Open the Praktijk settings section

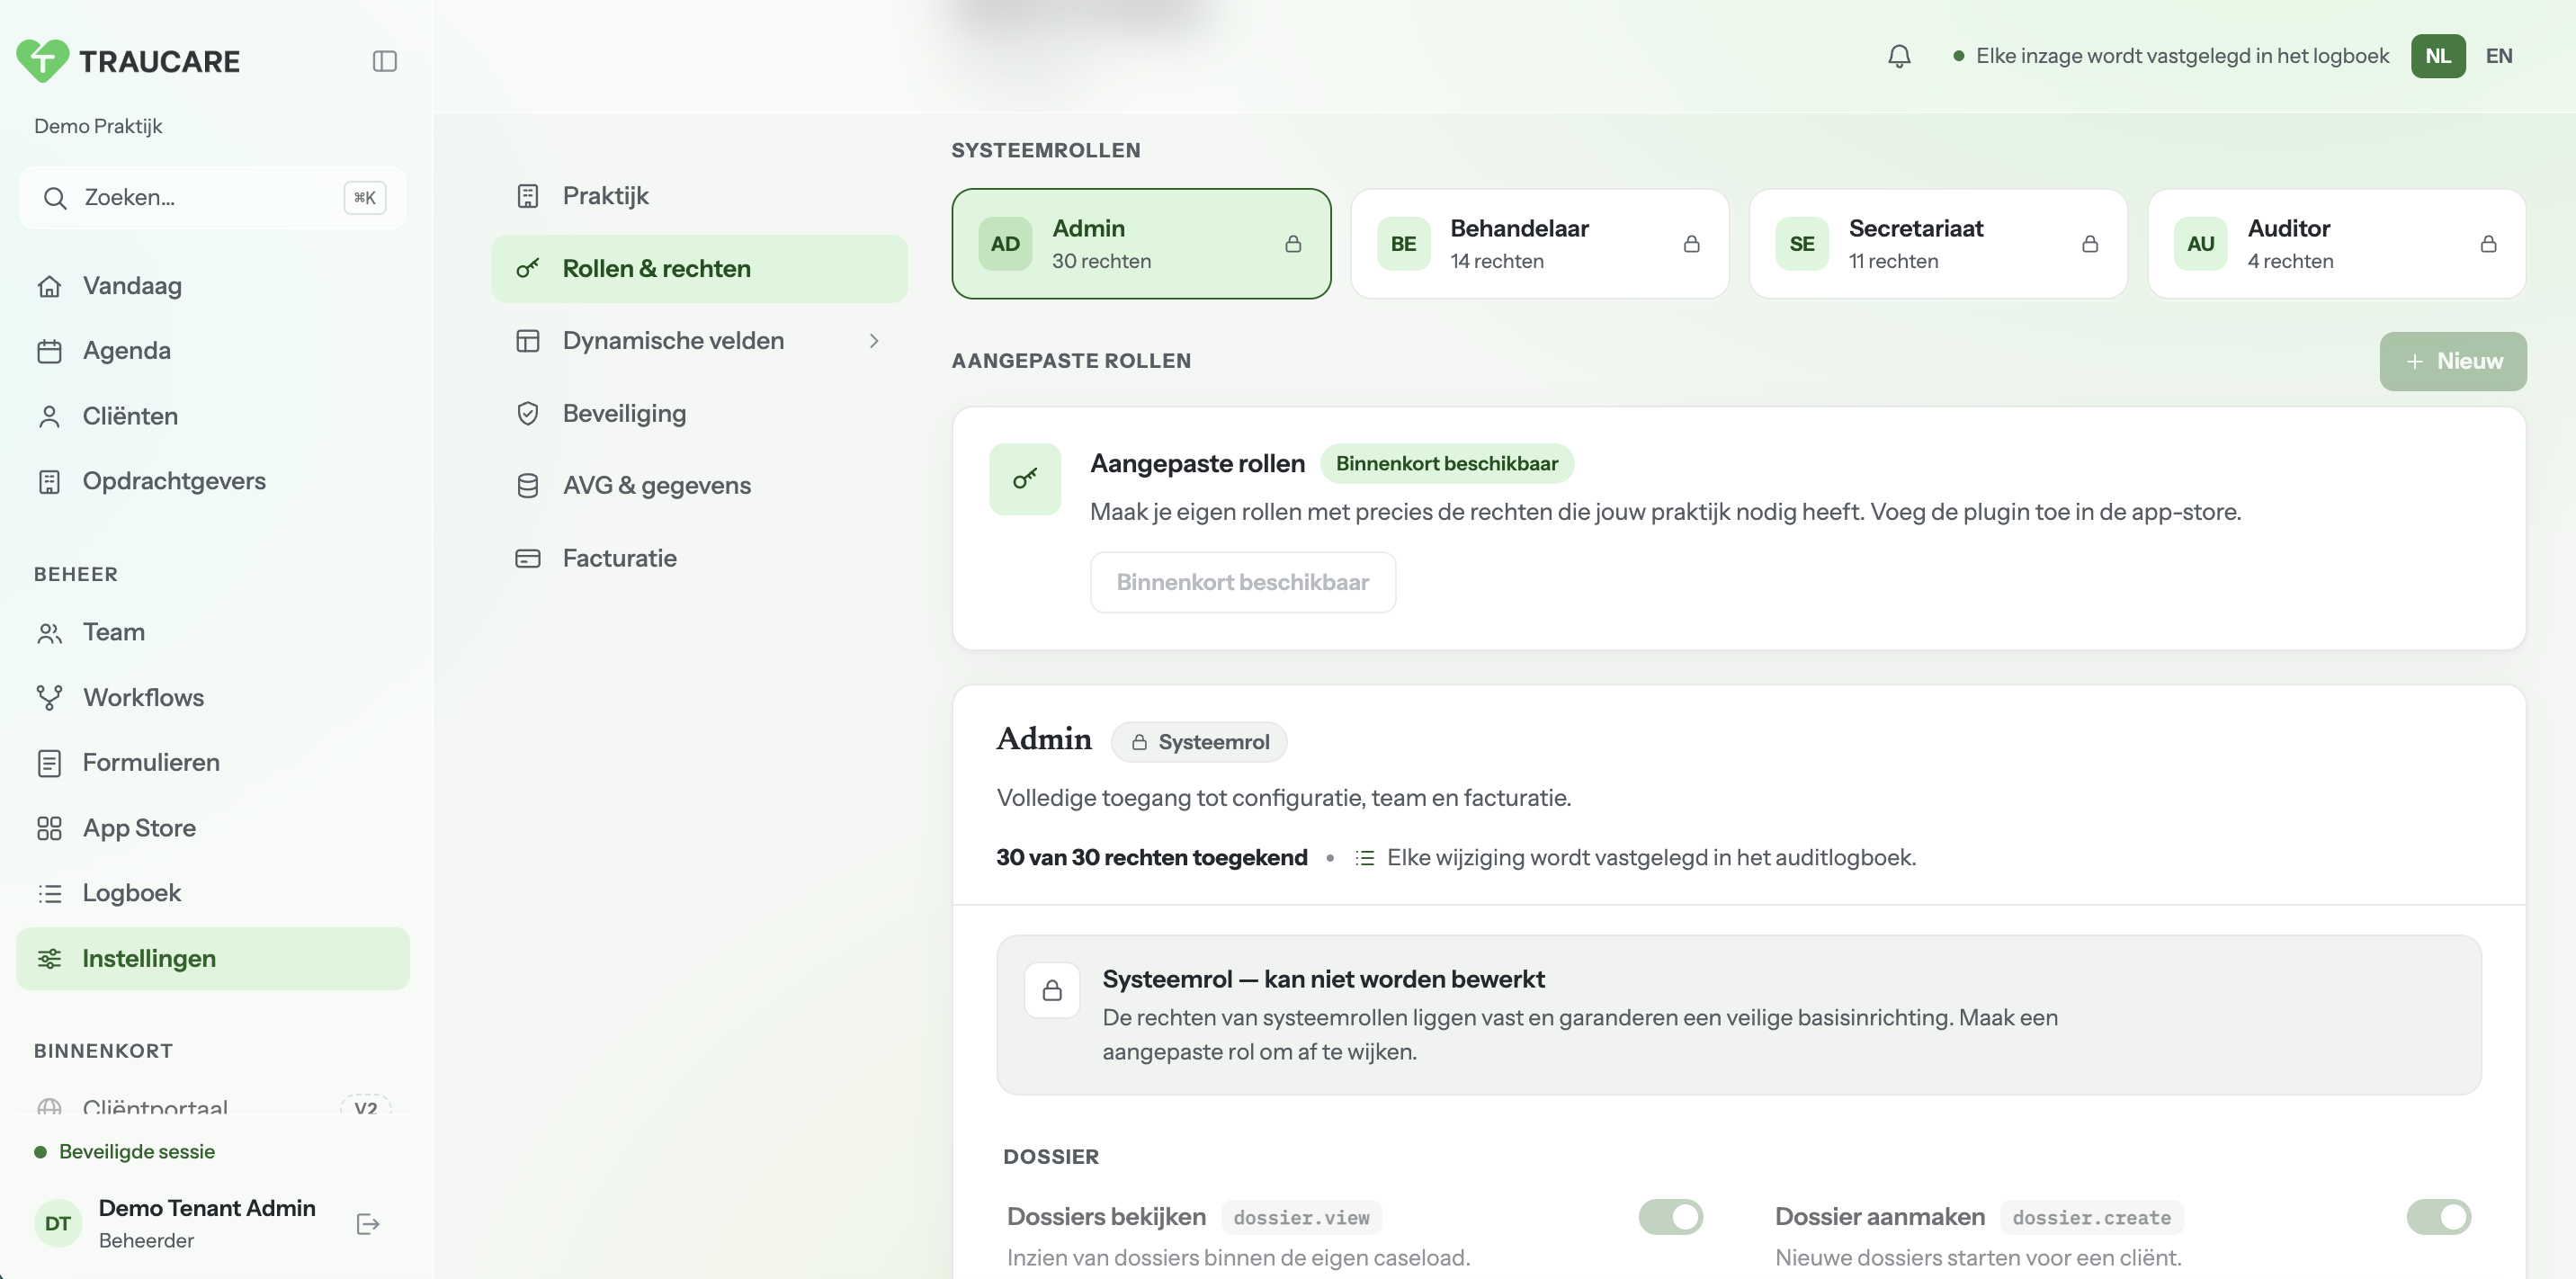(x=699, y=196)
